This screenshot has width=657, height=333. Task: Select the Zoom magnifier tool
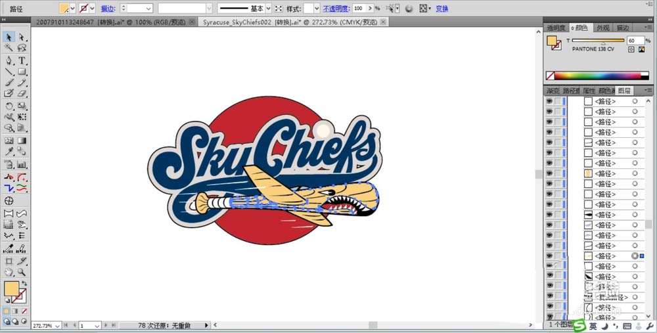tap(22, 273)
